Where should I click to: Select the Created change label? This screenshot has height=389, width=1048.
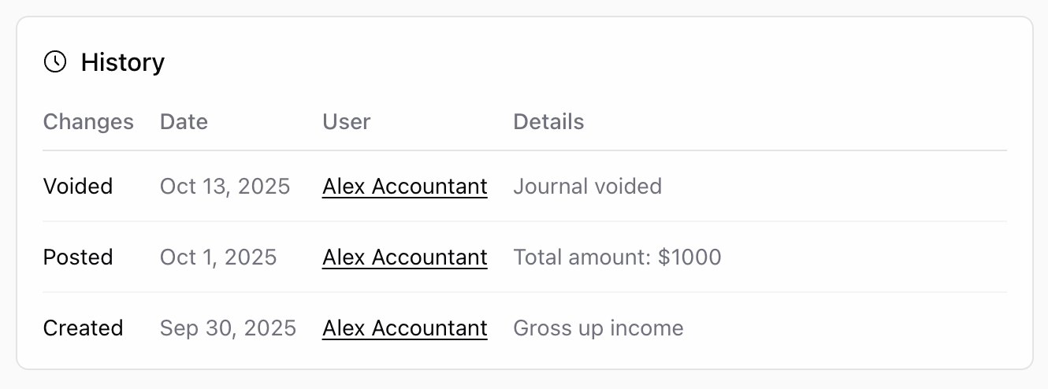83,328
